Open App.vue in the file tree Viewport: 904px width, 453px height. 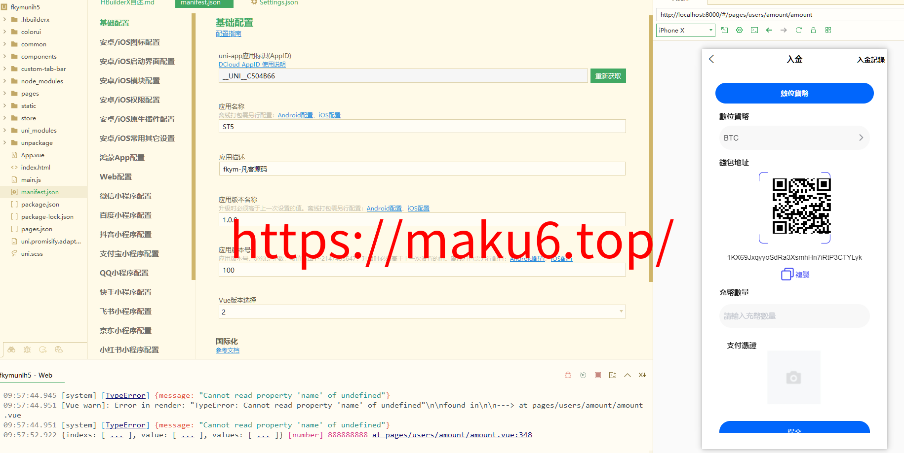click(33, 155)
